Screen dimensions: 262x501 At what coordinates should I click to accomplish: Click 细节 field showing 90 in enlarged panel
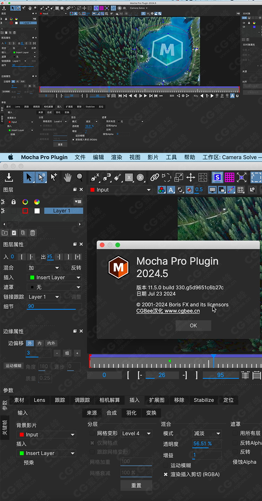point(54,306)
